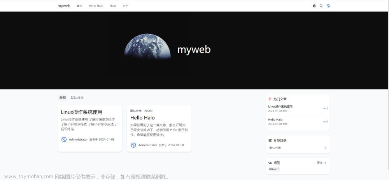This screenshot has height=180, width=389.
Task: Click the 分类目录 widget heading
Action: [280, 140]
